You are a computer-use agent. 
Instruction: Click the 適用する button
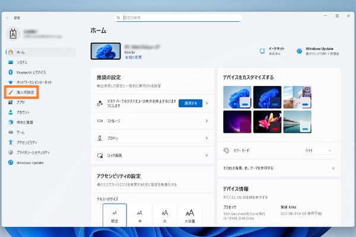[x=190, y=103]
